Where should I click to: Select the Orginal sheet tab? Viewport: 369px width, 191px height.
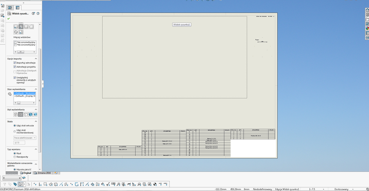click(x=26, y=173)
